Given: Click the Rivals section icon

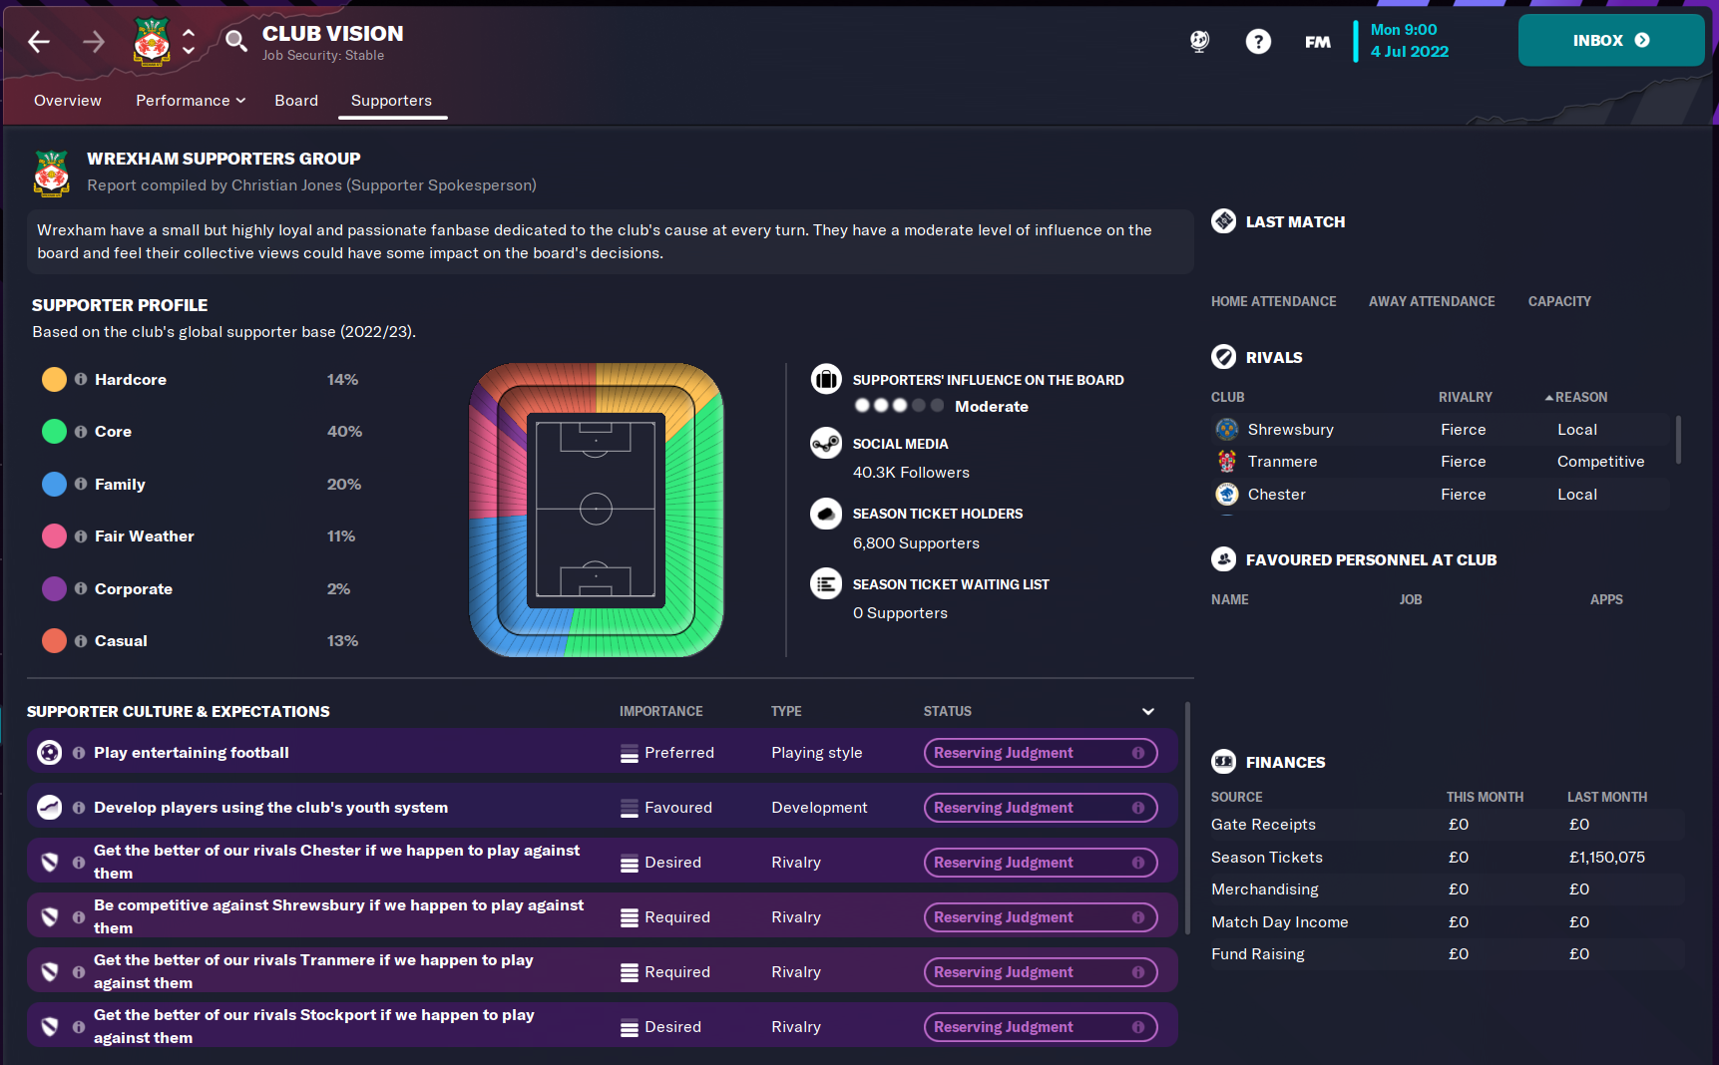Looking at the screenshot, I should point(1223,357).
